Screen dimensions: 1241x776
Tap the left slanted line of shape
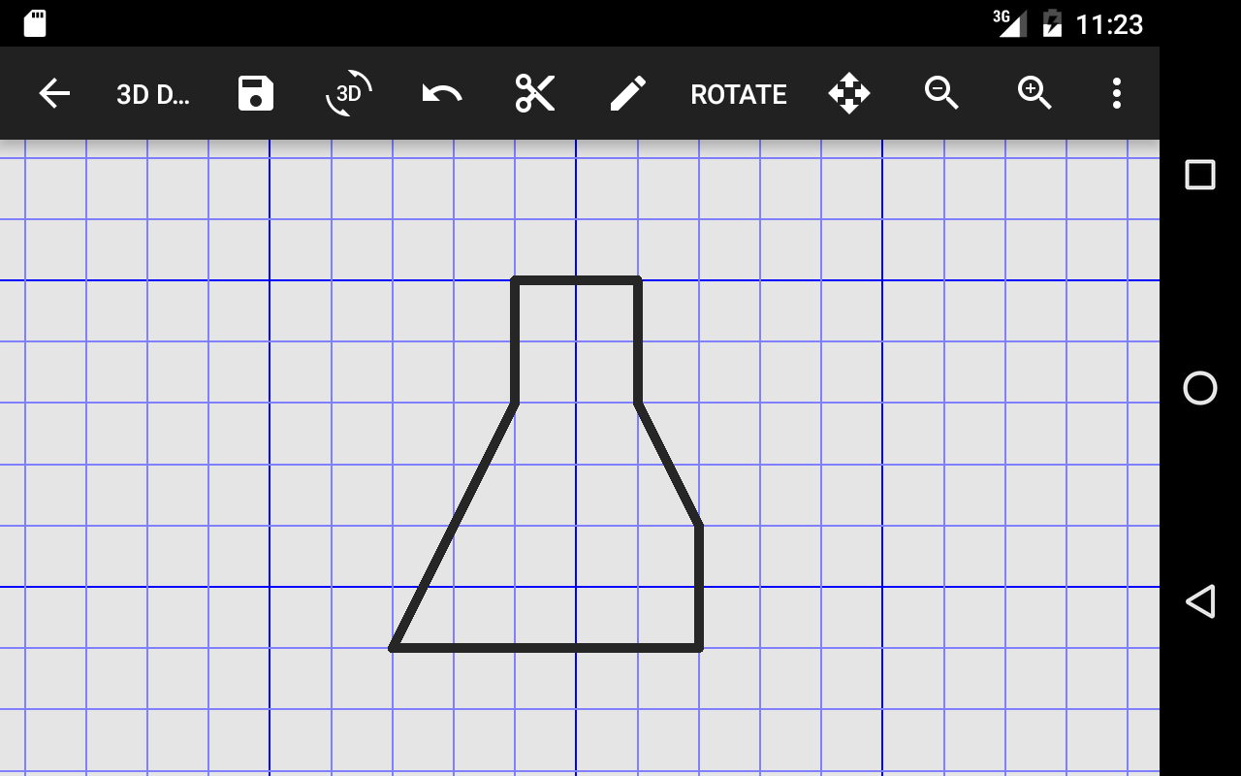pyautogui.click(x=454, y=525)
